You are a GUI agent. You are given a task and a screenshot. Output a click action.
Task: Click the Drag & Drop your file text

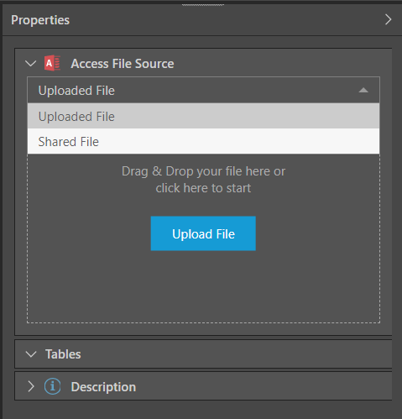click(x=203, y=171)
